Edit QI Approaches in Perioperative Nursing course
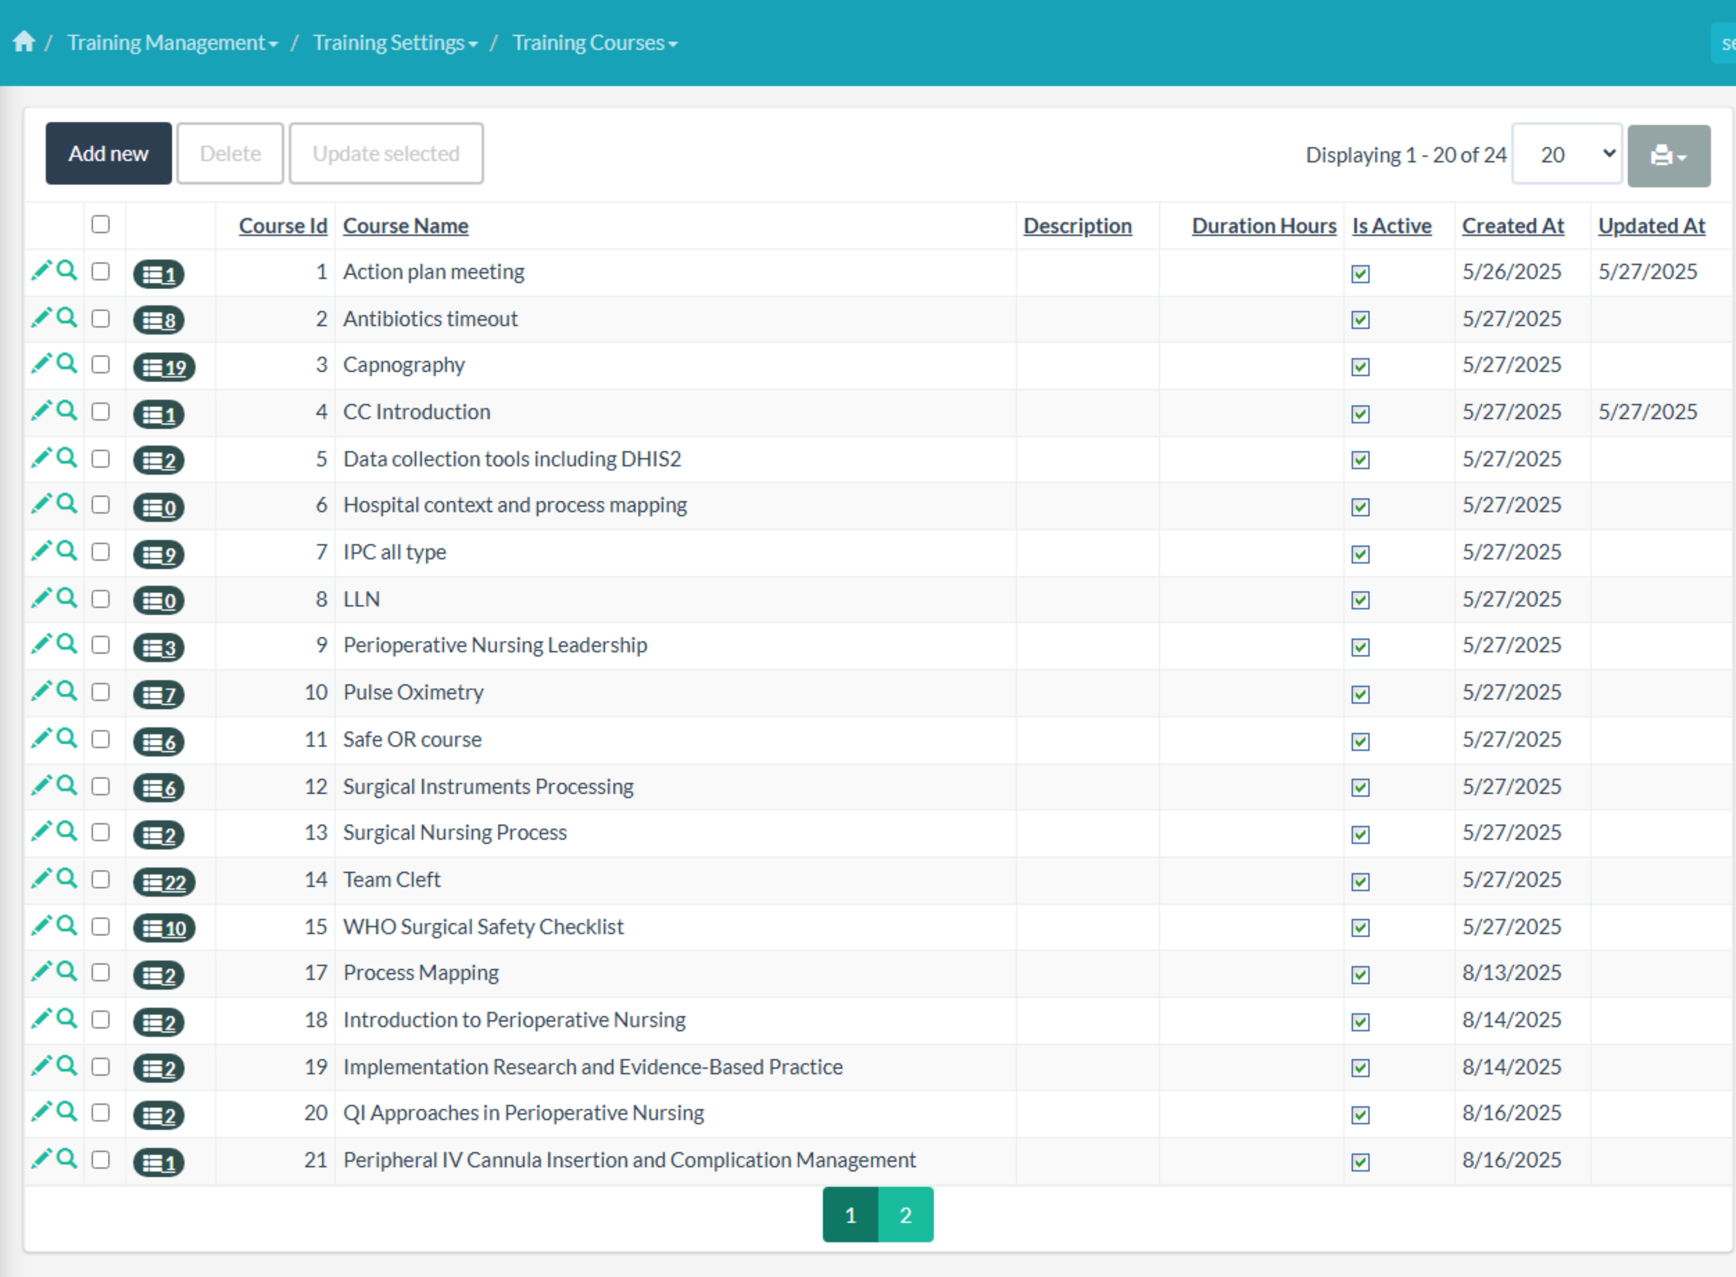The width and height of the screenshot is (1736, 1277). coord(41,1111)
